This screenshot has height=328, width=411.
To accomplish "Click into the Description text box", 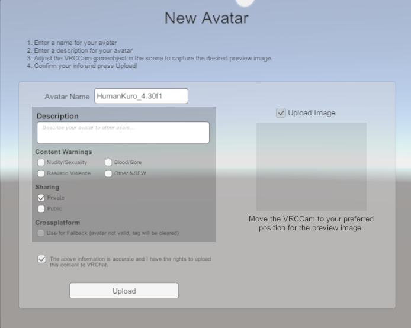I will coord(123,133).
